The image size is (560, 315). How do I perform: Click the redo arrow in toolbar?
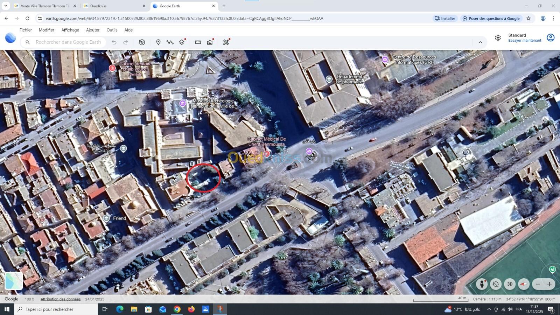126,42
